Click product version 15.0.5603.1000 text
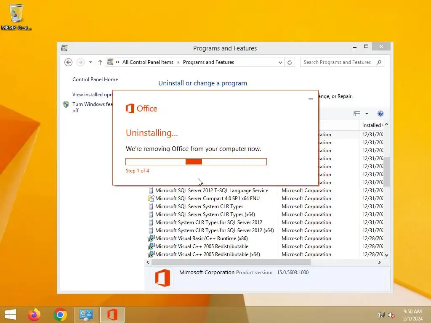Screen dimensions: 431x323 pos(293,273)
